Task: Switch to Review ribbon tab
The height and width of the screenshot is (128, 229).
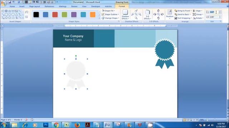Action: click(74, 6)
